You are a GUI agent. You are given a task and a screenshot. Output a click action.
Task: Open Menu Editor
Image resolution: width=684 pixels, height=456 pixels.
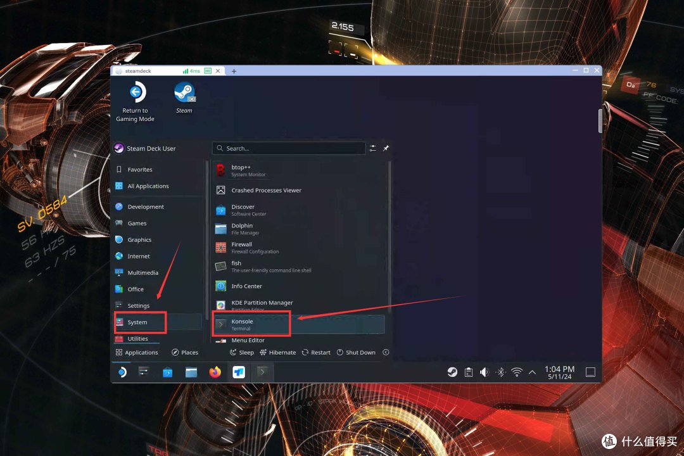pyautogui.click(x=300, y=340)
